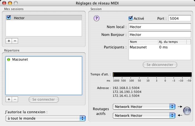Add a directory entry with plus button

9,99
